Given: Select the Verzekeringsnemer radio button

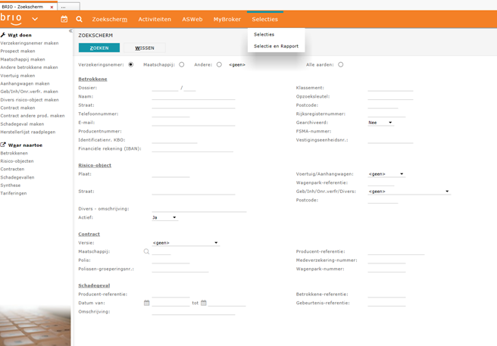Looking at the screenshot, I should tap(130, 64).
